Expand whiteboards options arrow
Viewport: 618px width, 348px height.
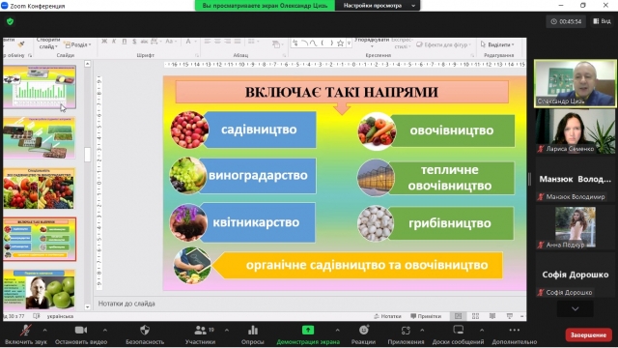[482, 330]
